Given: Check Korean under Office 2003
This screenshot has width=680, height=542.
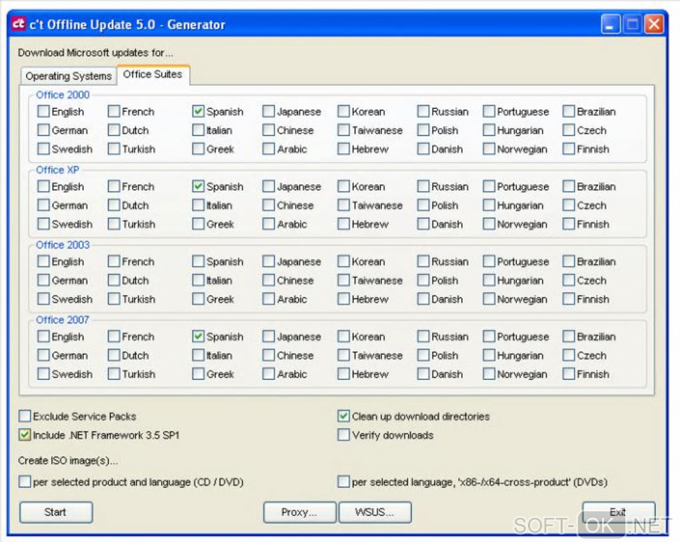Looking at the screenshot, I should coord(343,261).
